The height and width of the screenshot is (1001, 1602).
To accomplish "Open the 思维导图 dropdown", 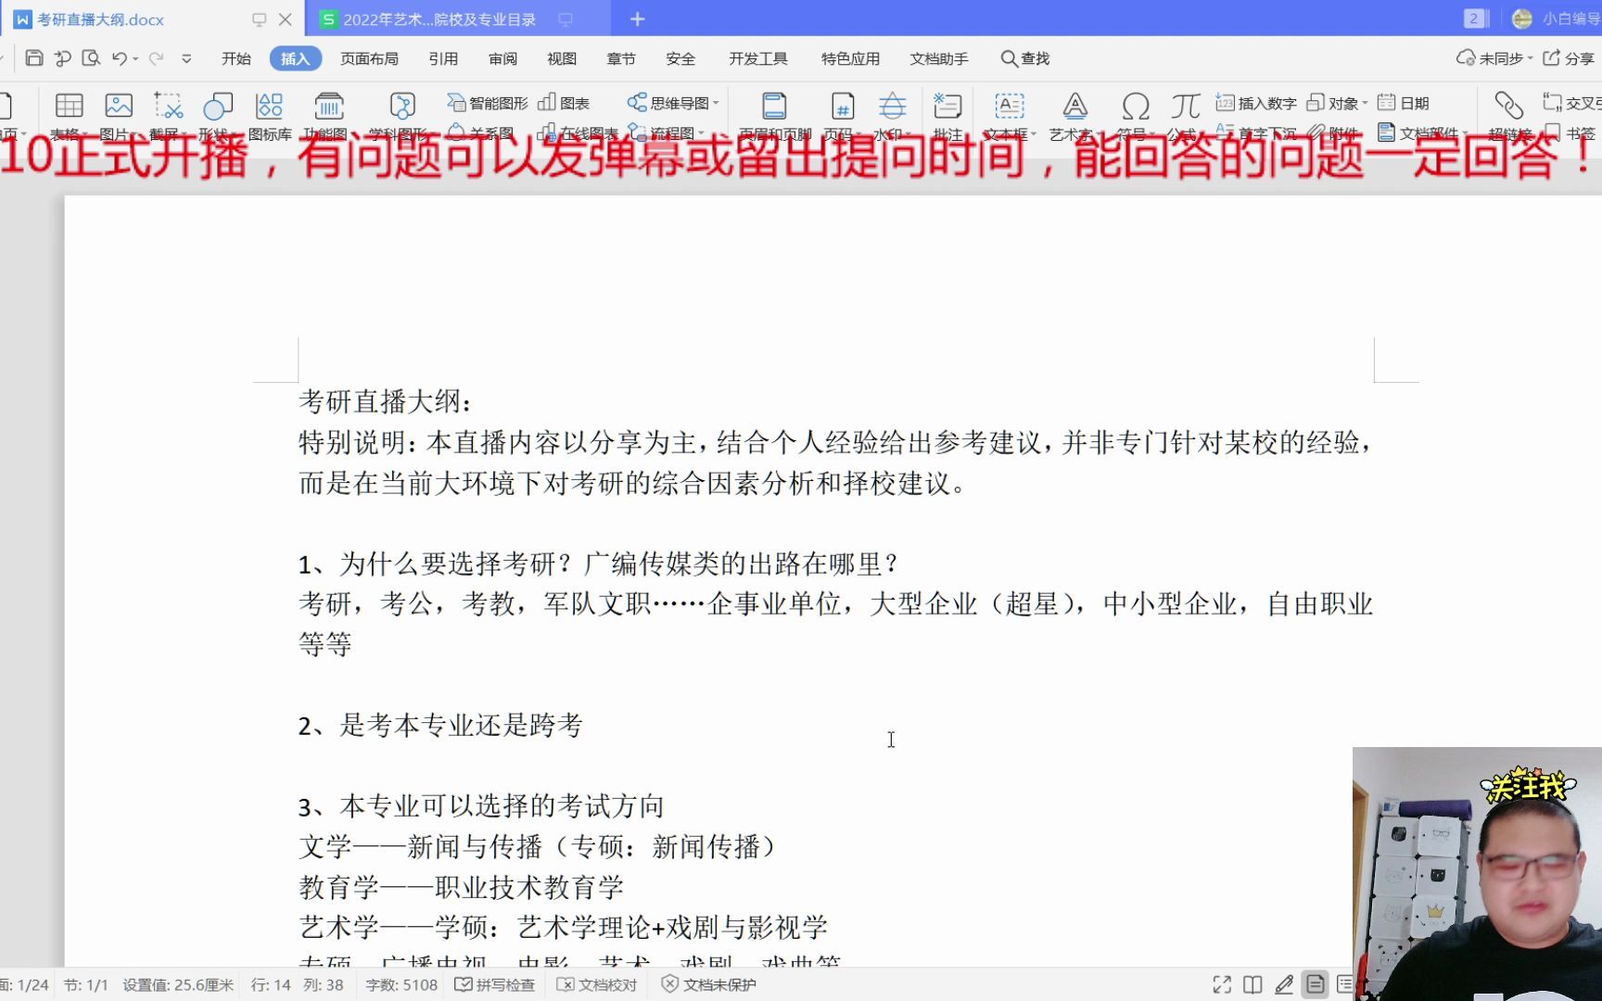I will 673,103.
